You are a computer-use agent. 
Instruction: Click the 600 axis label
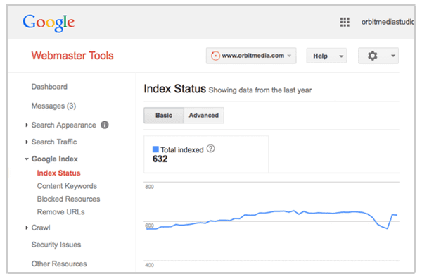[149, 226]
